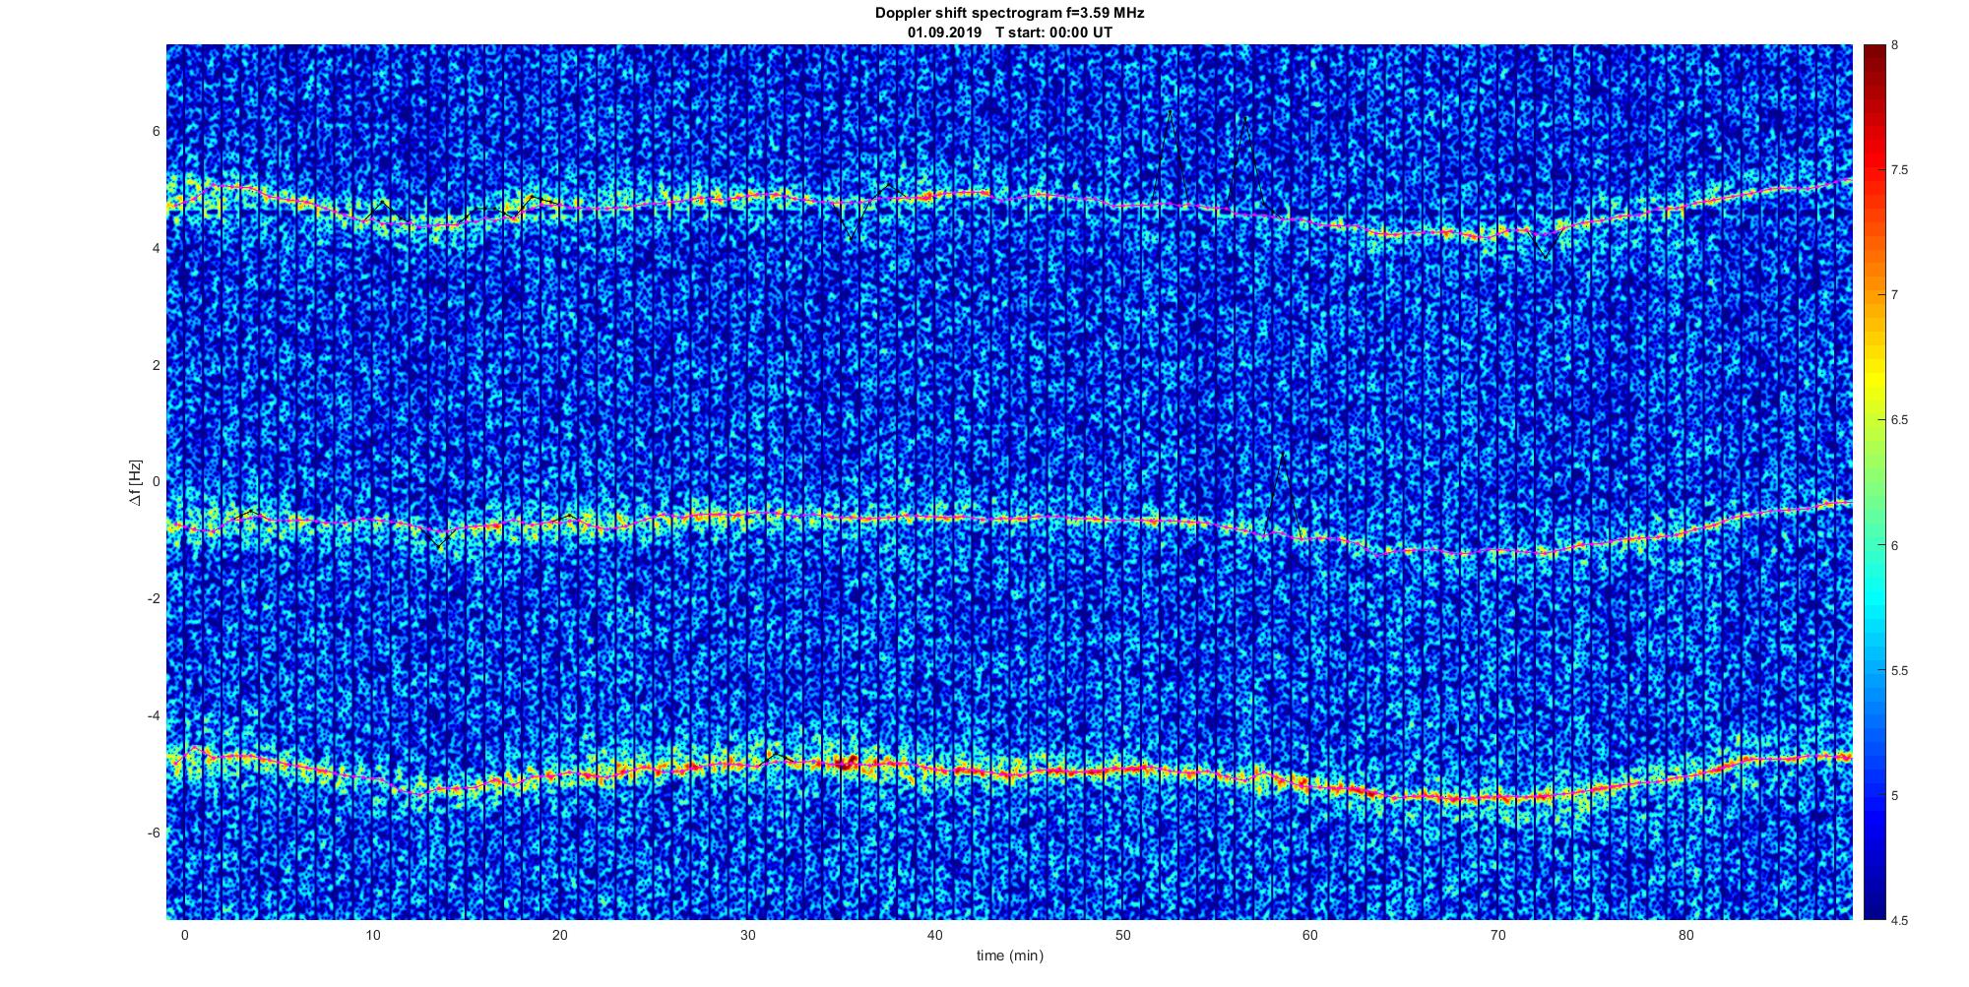Click the 'Δf [Hz]' y-axis label
The image size is (1969, 987).
[136, 483]
